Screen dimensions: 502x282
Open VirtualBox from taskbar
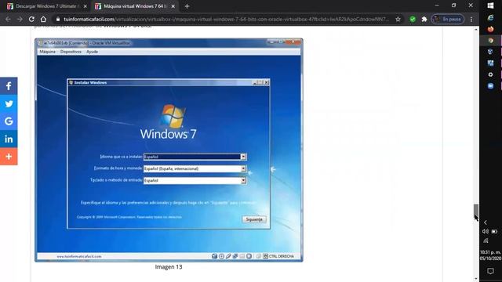click(490, 52)
